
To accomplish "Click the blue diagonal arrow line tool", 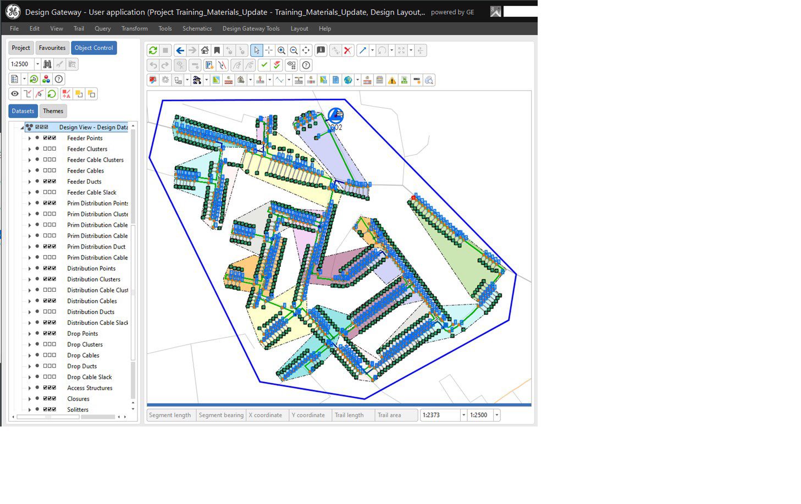I will [363, 51].
